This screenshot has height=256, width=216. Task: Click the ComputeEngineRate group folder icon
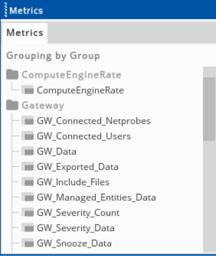pyautogui.click(x=12, y=74)
